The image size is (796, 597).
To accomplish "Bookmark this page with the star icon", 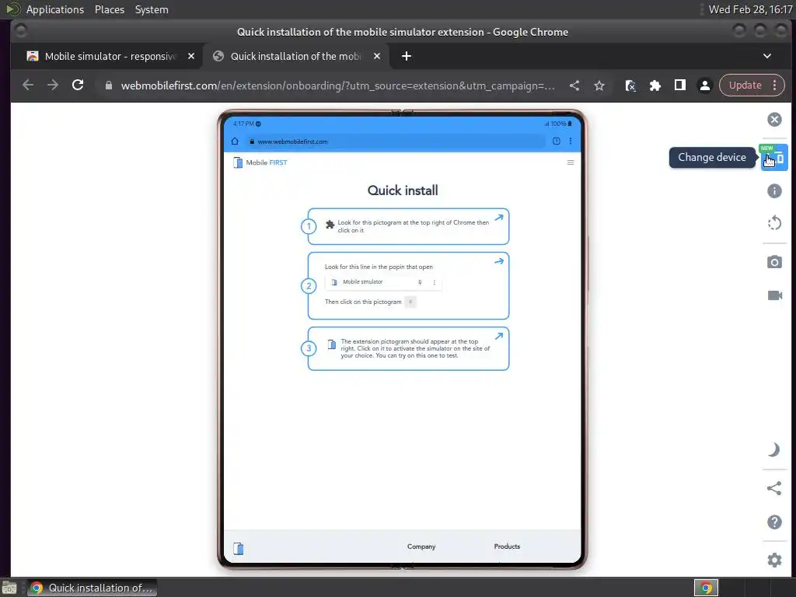I will click(599, 86).
